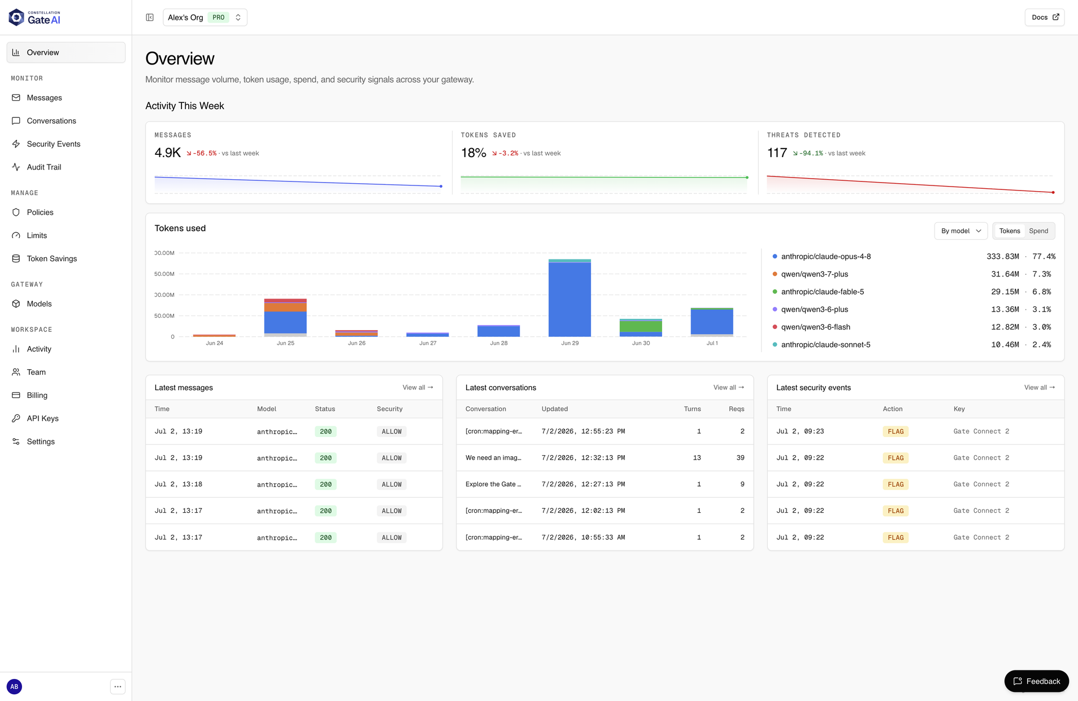This screenshot has width=1078, height=701.
Task: Click the AB user avatar
Action: [x=14, y=687]
